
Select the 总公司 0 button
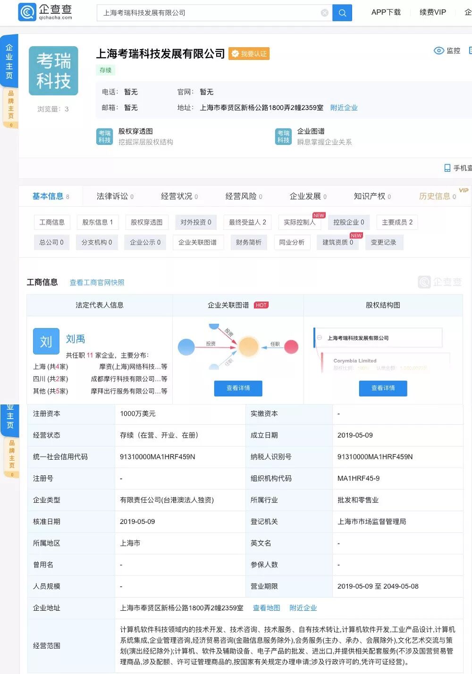pos(51,243)
